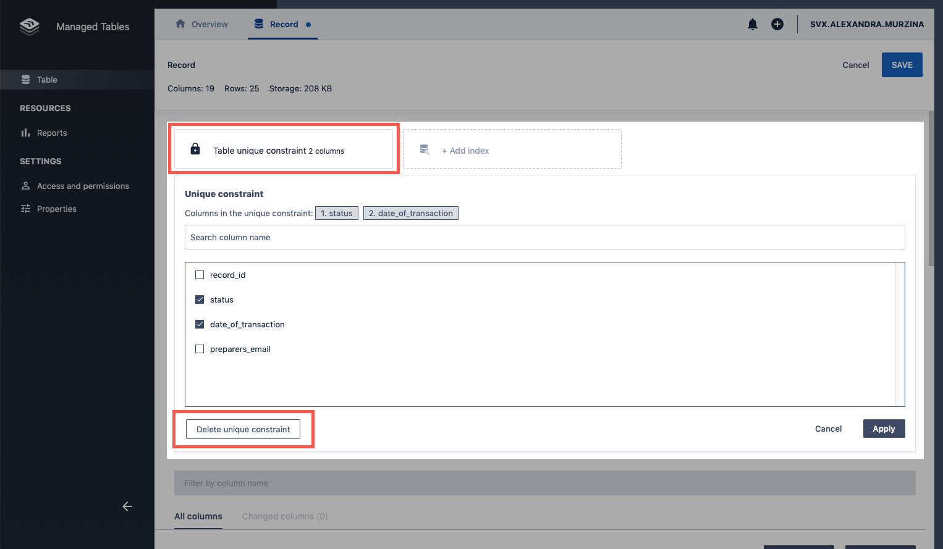Open Reports from sidebar
943x549 pixels.
click(51, 133)
